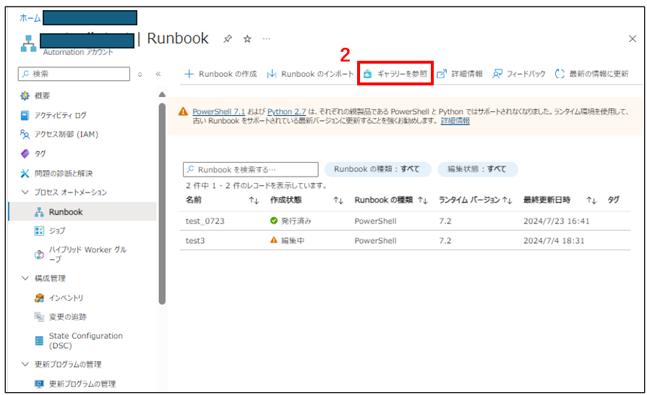The height and width of the screenshot is (395, 647).
Task: Click the sidebar 検索 field
Action: pos(74,74)
